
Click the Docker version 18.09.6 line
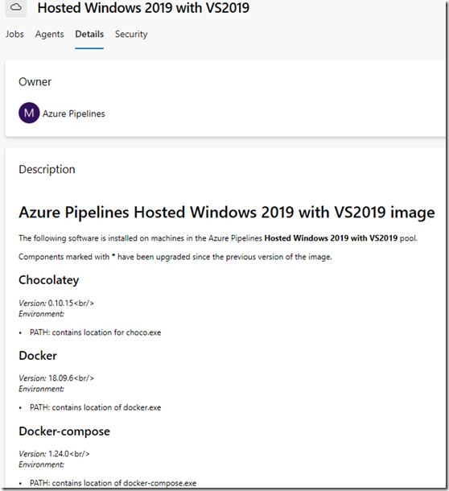(x=56, y=378)
